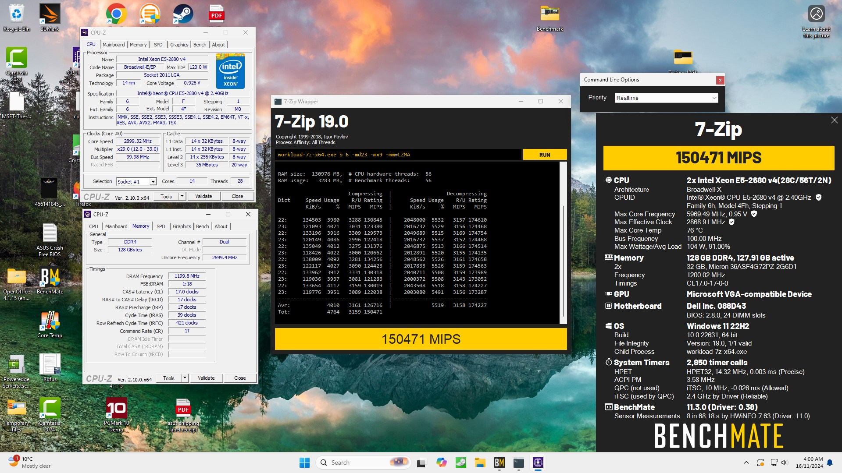Click the verified shield beside Max Effective Clock
Viewport: 842px width, 473px height.
(731, 222)
